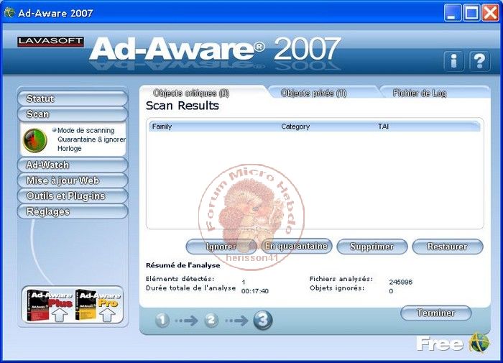Select Horloge submenu item
The height and width of the screenshot is (363, 503).
click(x=69, y=148)
